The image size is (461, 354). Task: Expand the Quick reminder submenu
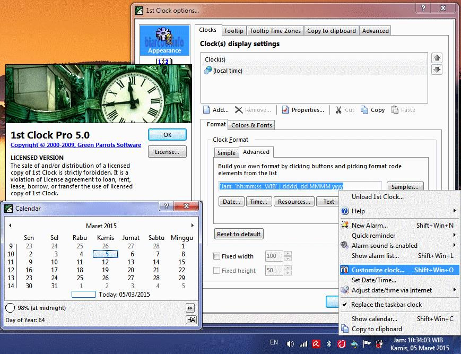[x=371, y=235]
